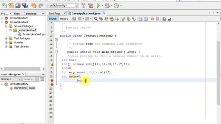This screenshot has height=124, width=221.
Task: Click Shift Line Left icon
Action: coord(141,19)
